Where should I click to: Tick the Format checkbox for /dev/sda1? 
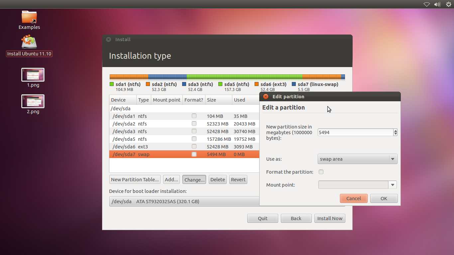[x=194, y=116]
